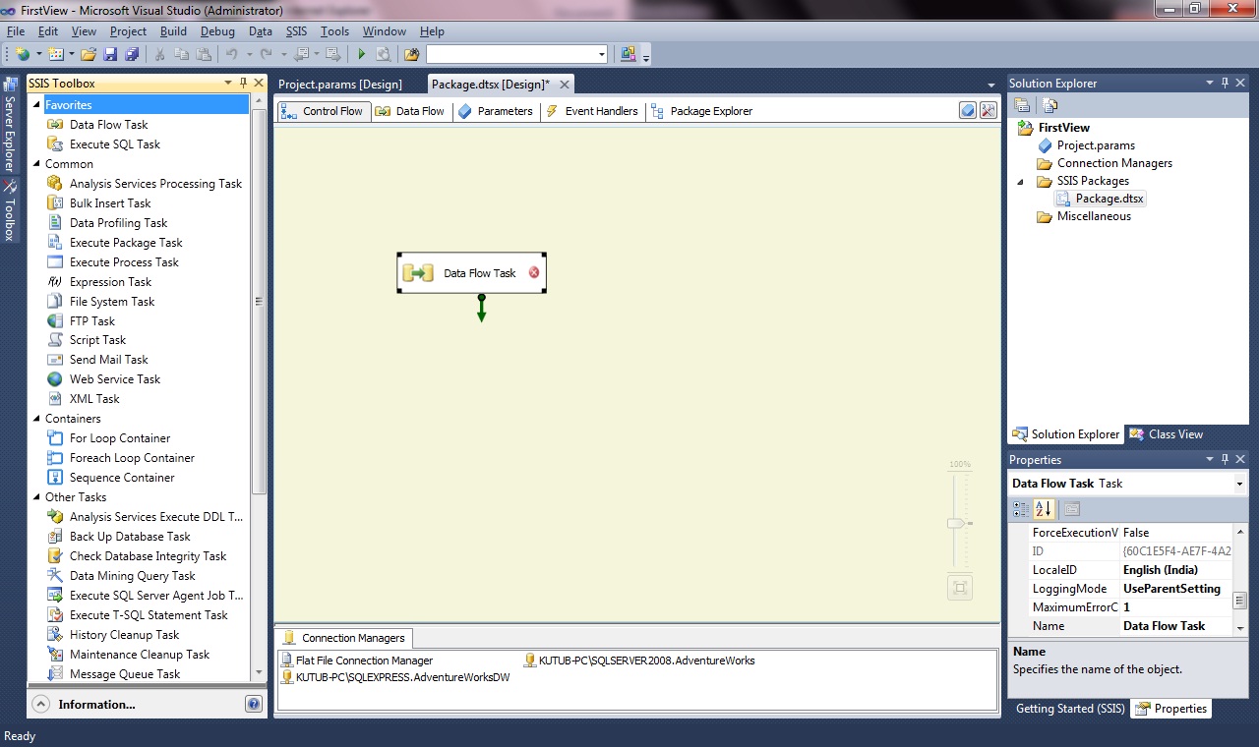Open the Properties object selector dropdown

pos(1239,484)
